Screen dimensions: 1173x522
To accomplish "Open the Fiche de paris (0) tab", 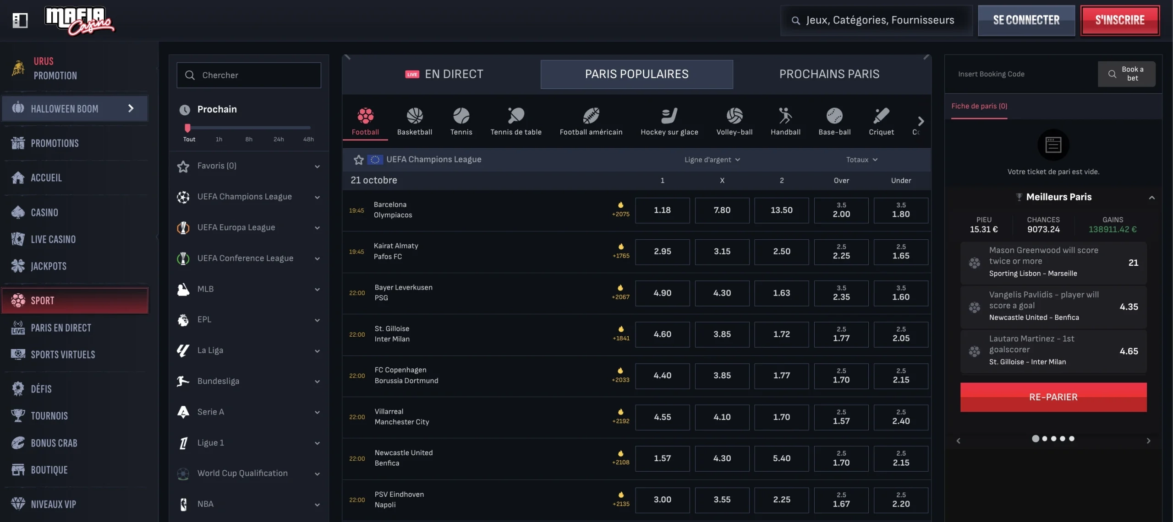I will pyautogui.click(x=979, y=106).
